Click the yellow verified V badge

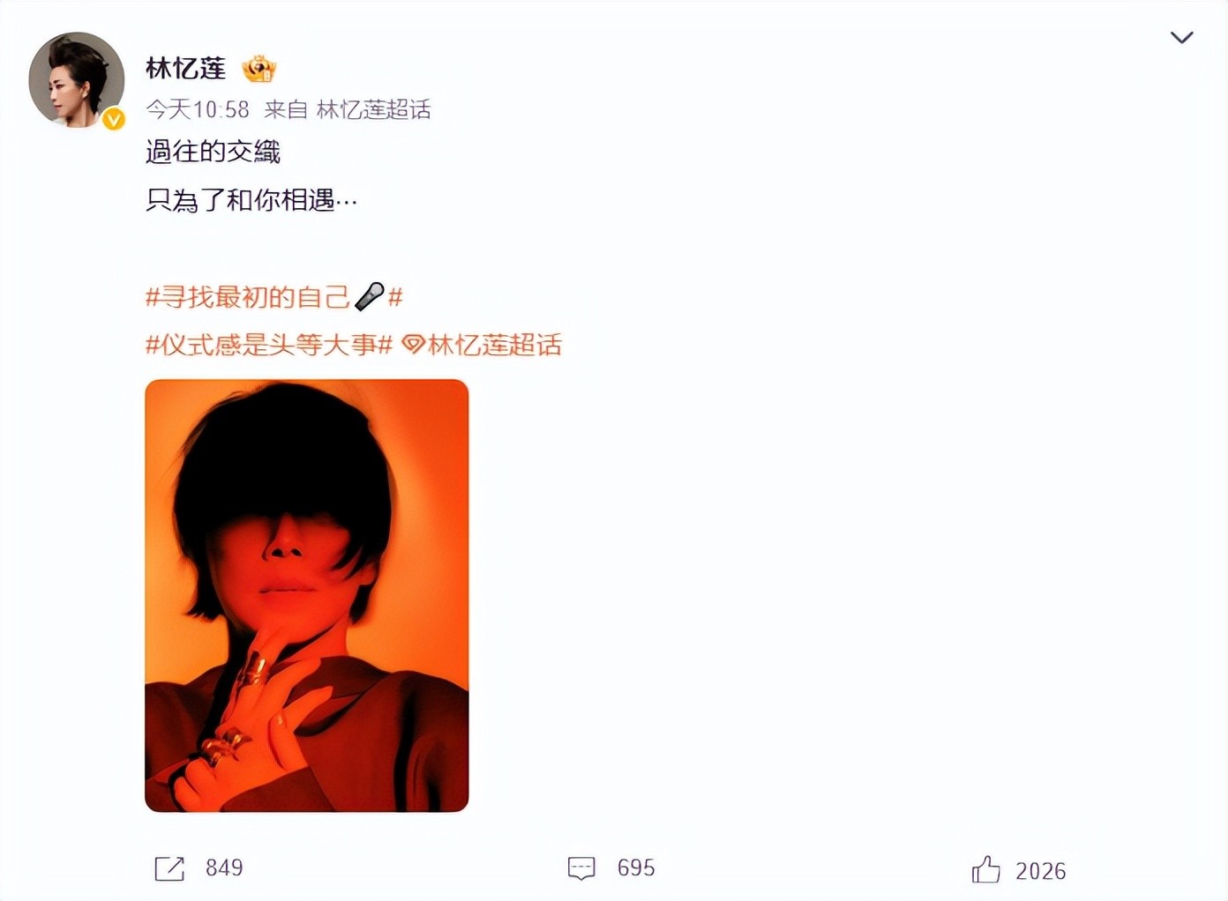[113, 119]
